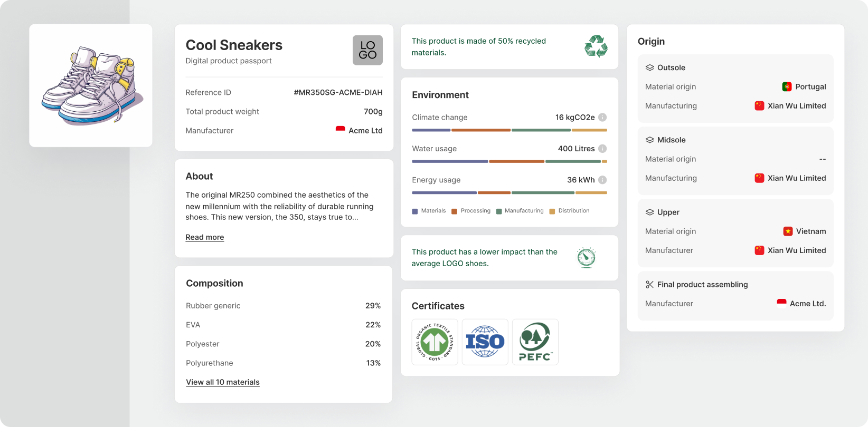Screen dimensions: 868x427
Task: Open the ISO certificate badge
Action: pos(485,342)
